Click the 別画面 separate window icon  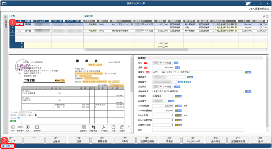tap(122, 128)
